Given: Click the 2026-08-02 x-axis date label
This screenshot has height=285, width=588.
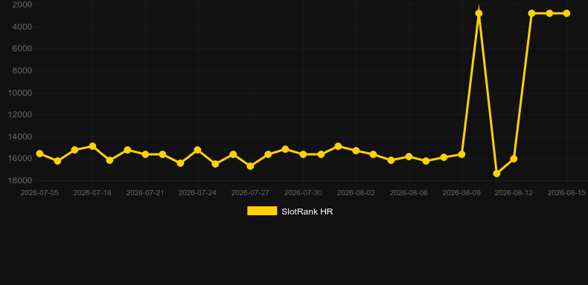Looking at the screenshot, I should tap(356, 193).
